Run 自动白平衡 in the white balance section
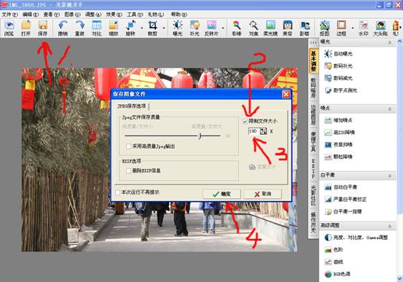The width and height of the screenshot is (403, 282). click(341, 187)
